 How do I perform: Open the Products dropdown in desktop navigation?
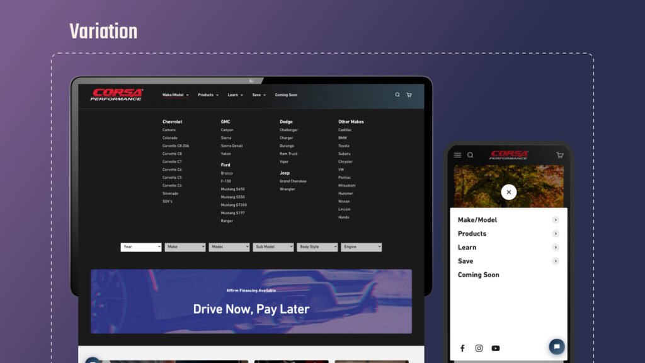click(208, 95)
